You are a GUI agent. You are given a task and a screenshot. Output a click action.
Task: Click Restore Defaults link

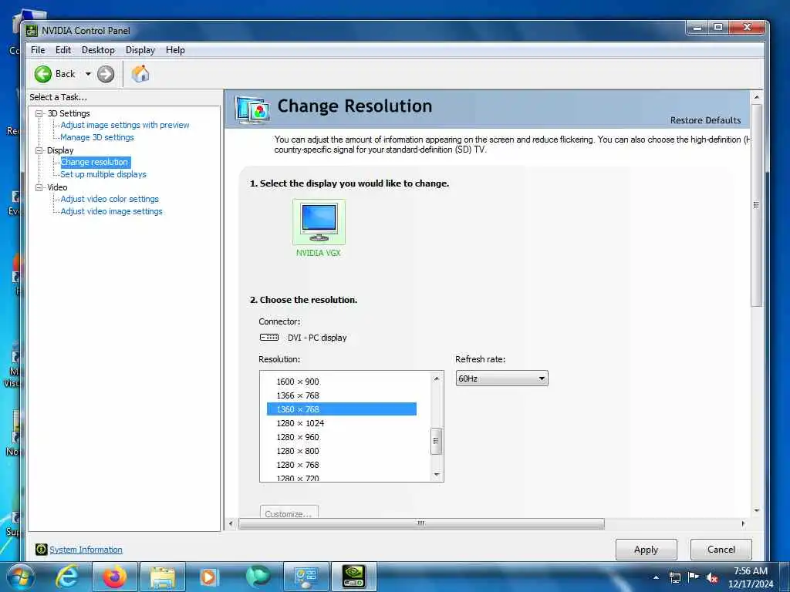tap(705, 120)
